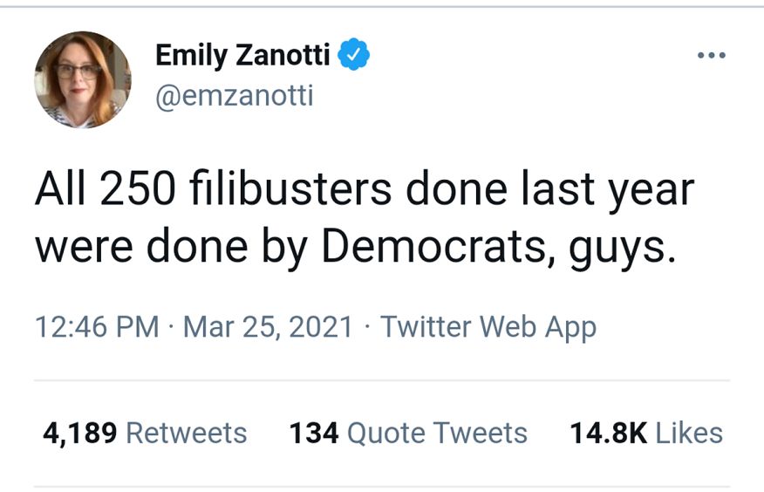Click the 14.8K like count number
This screenshot has width=764, height=492.
point(608,433)
